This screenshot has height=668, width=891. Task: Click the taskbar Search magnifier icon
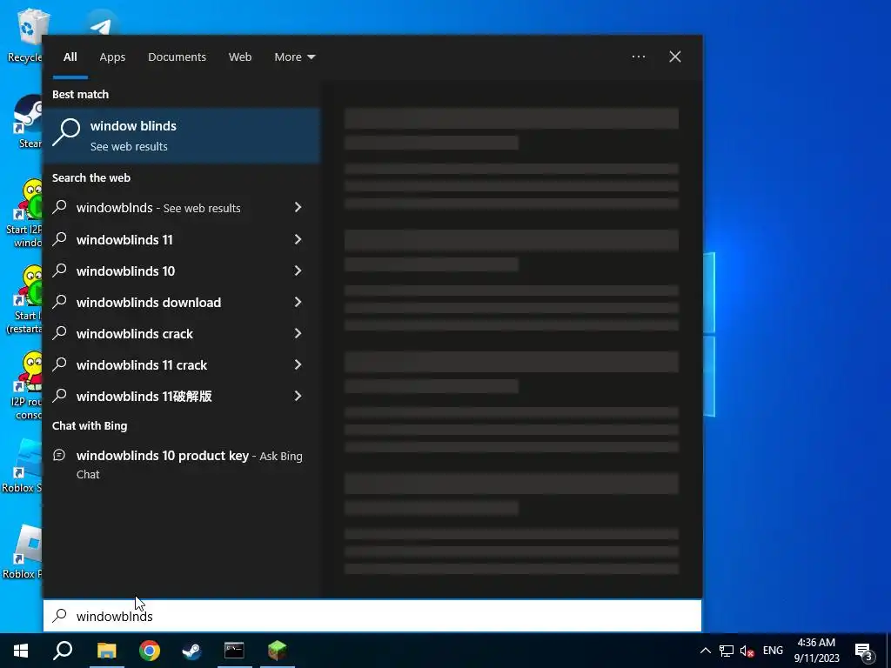(x=63, y=651)
